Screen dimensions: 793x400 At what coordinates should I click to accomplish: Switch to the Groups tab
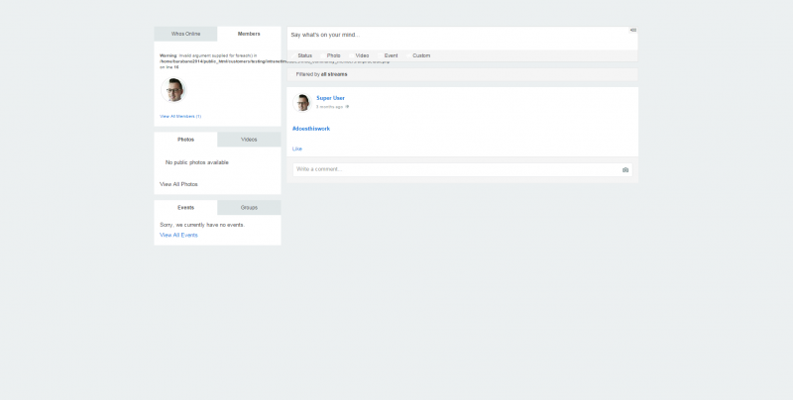(249, 207)
